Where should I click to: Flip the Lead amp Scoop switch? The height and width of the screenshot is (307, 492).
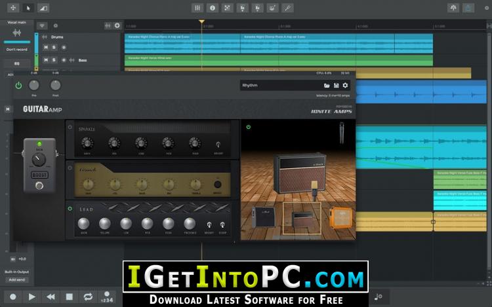(222, 225)
